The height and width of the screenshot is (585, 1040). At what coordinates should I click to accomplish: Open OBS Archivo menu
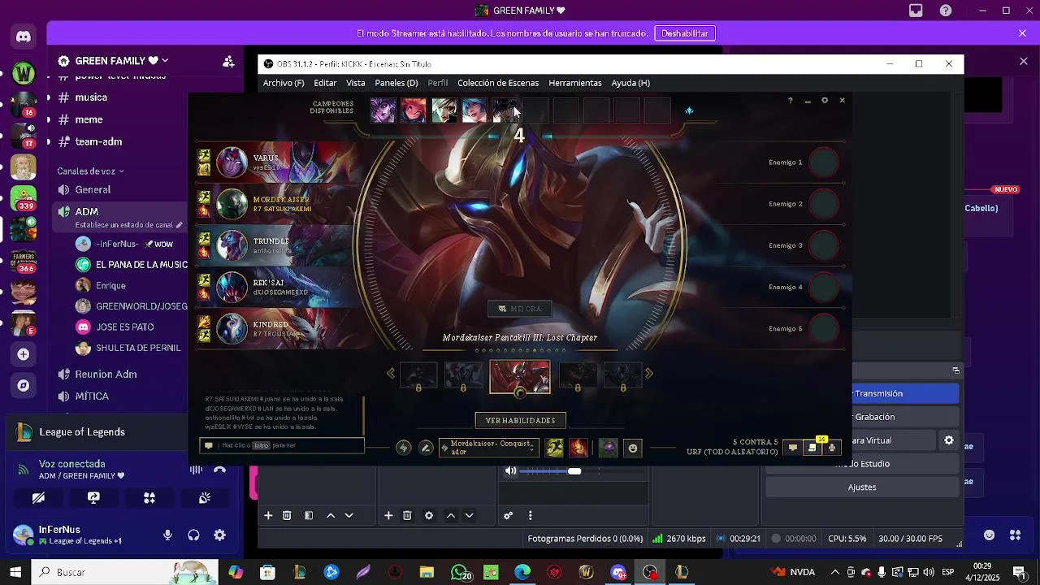[284, 83]
